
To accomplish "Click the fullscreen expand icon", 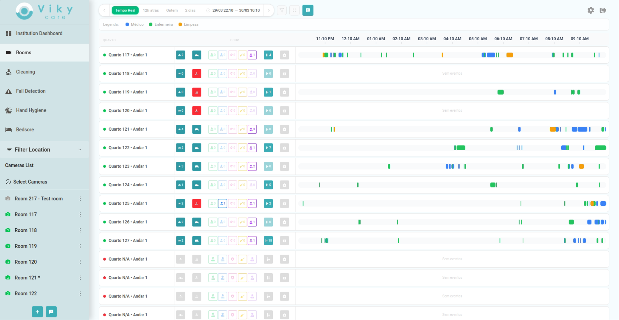I will coord(294,10).
